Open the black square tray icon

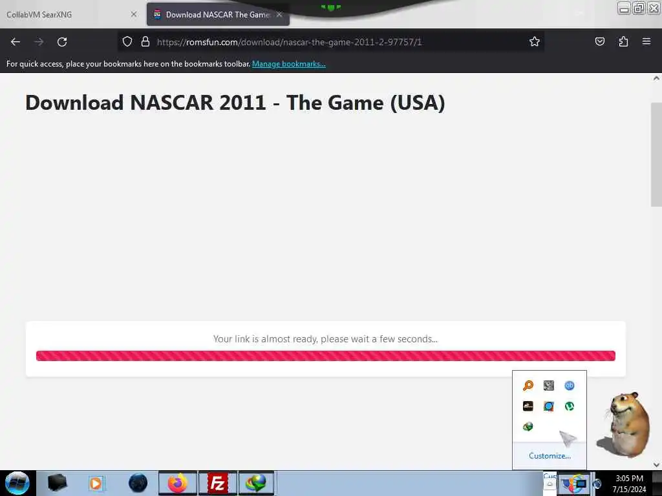pos(528,406)
